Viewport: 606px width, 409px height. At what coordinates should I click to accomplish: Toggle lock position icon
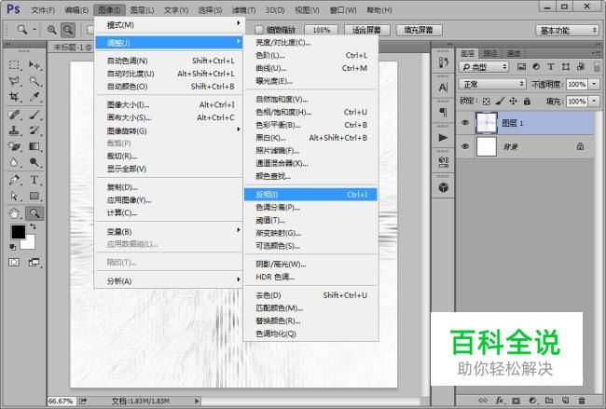tap(513, 102)
